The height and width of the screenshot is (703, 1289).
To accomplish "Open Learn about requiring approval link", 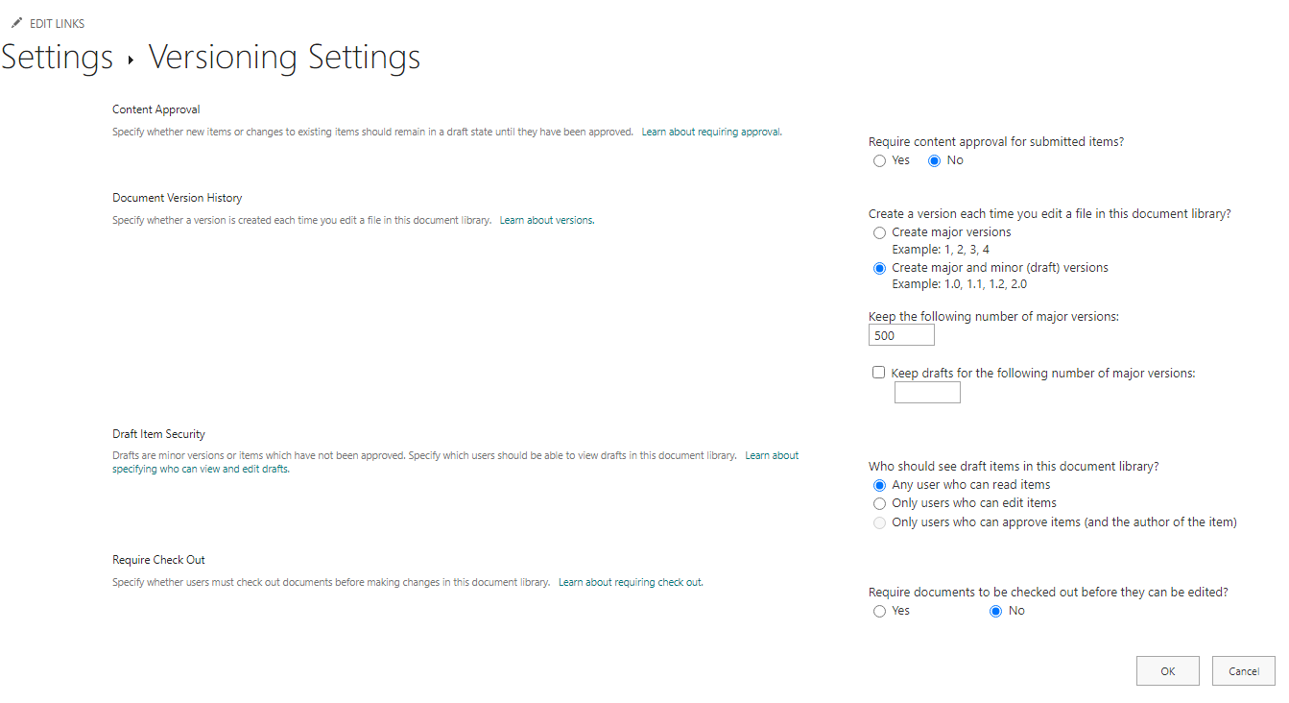I will [x=711, y=132].
